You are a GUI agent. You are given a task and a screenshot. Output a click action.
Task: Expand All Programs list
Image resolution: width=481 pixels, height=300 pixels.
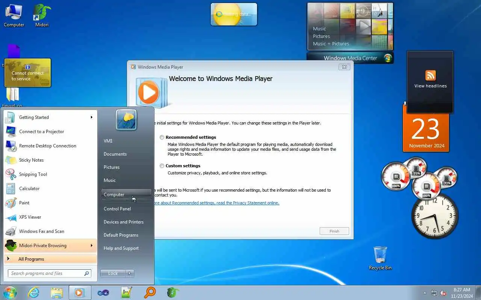(50, 259)
